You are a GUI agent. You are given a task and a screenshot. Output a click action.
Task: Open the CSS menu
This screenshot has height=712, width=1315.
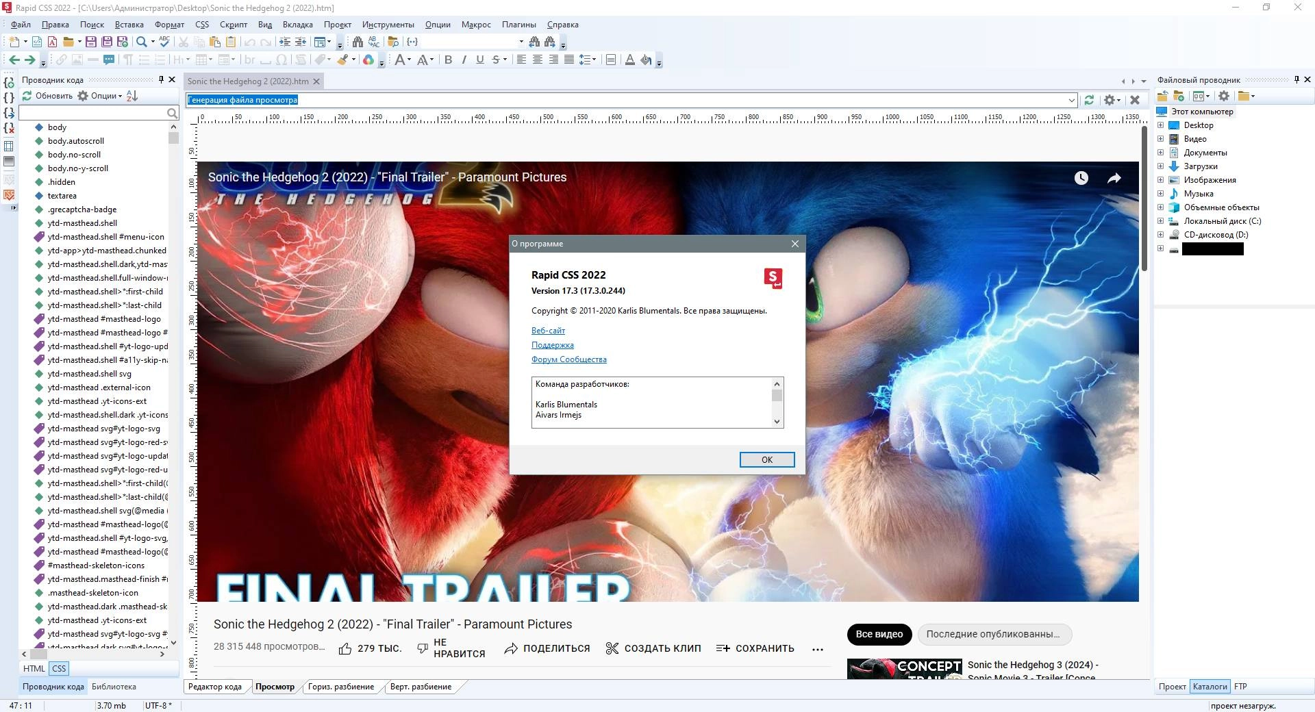tap(202, 25)
